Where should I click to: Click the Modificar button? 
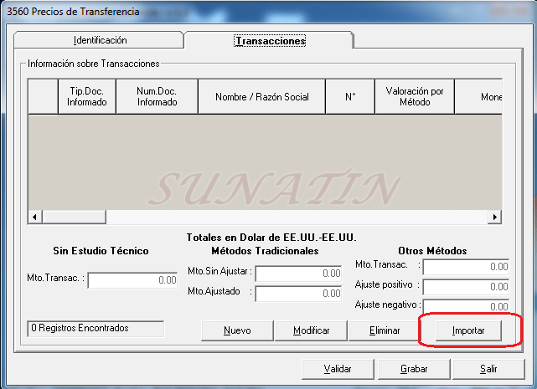click(311, 330)
